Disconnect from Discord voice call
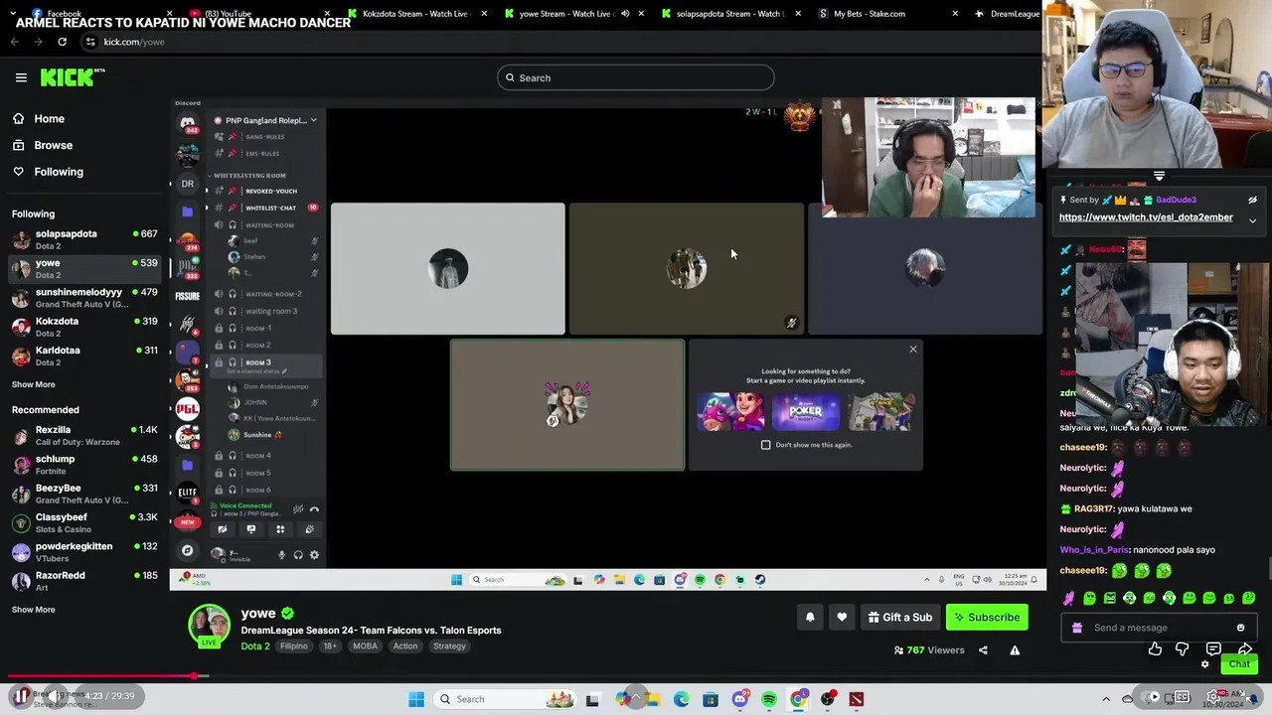Viewport: 1272px width, 715px height. (x=314, y=509)
